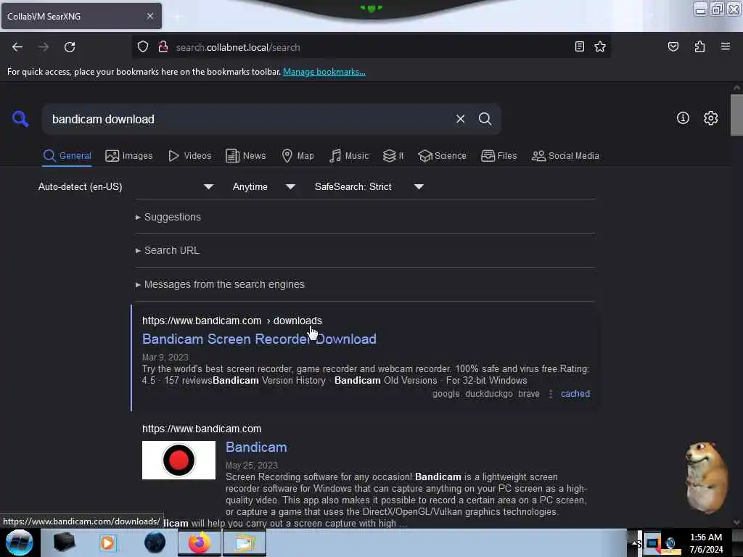
Task: Click the hamster desktop mascot
Action: 705,476
